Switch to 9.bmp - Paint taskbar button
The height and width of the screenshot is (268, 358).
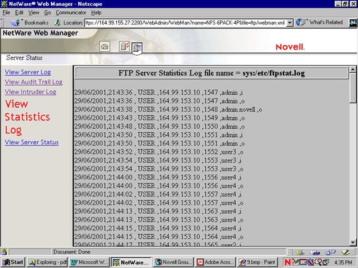tap(258, 262)
